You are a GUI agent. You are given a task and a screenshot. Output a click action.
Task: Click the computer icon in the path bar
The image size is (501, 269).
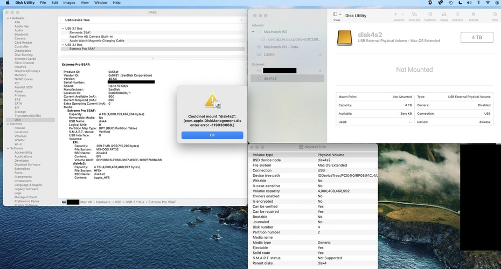point(64,202)
